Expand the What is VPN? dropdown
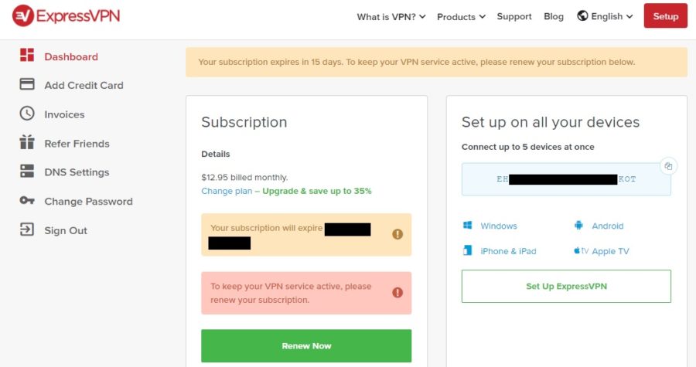The width and height of the screenshot is (696, 367). pos(391,16)
